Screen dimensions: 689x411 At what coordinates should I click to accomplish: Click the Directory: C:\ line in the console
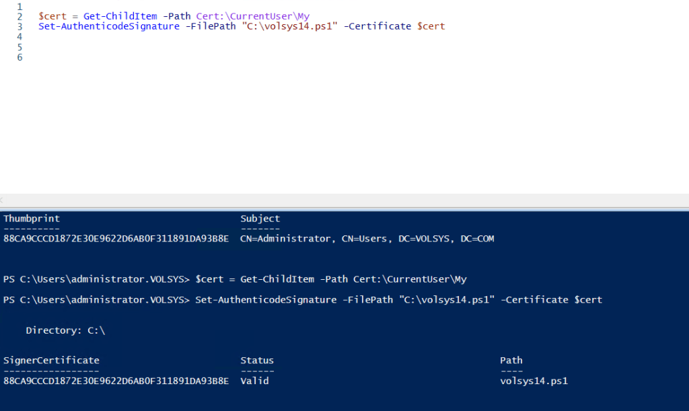tap(65, 330)
